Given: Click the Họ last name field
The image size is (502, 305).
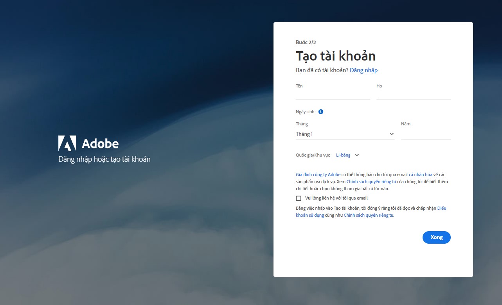Looking at the screenshot, I should coord(413,95).
